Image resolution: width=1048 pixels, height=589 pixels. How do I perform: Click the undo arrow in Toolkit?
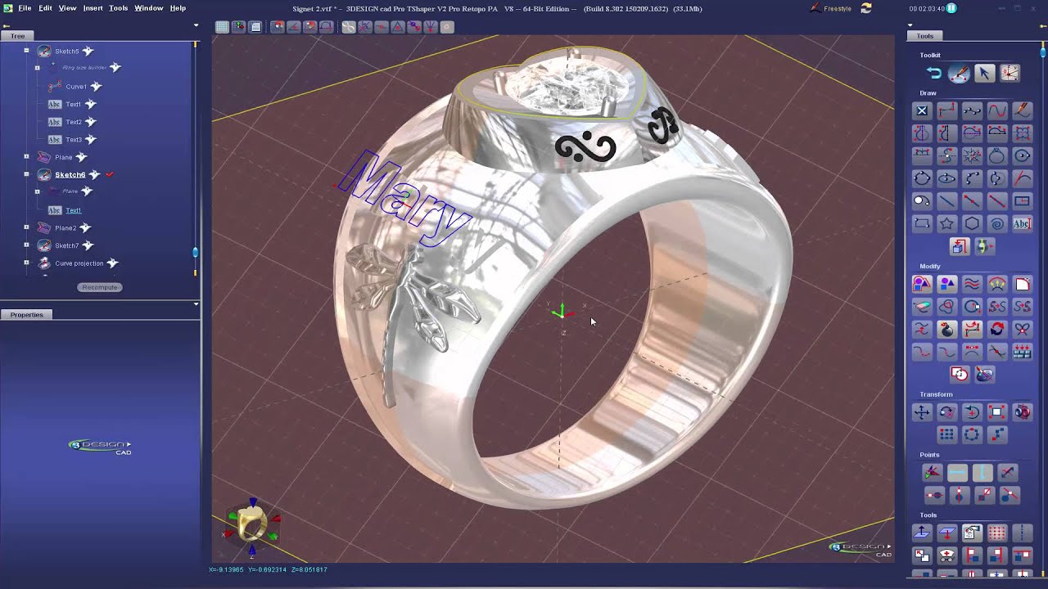[x=934, y=74]
